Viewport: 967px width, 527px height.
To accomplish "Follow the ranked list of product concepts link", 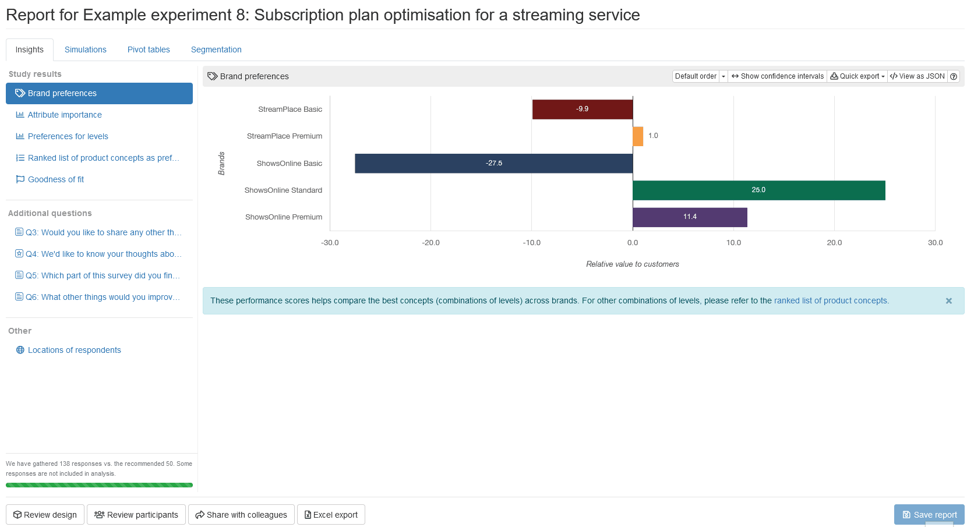I will tap(831, 300).
